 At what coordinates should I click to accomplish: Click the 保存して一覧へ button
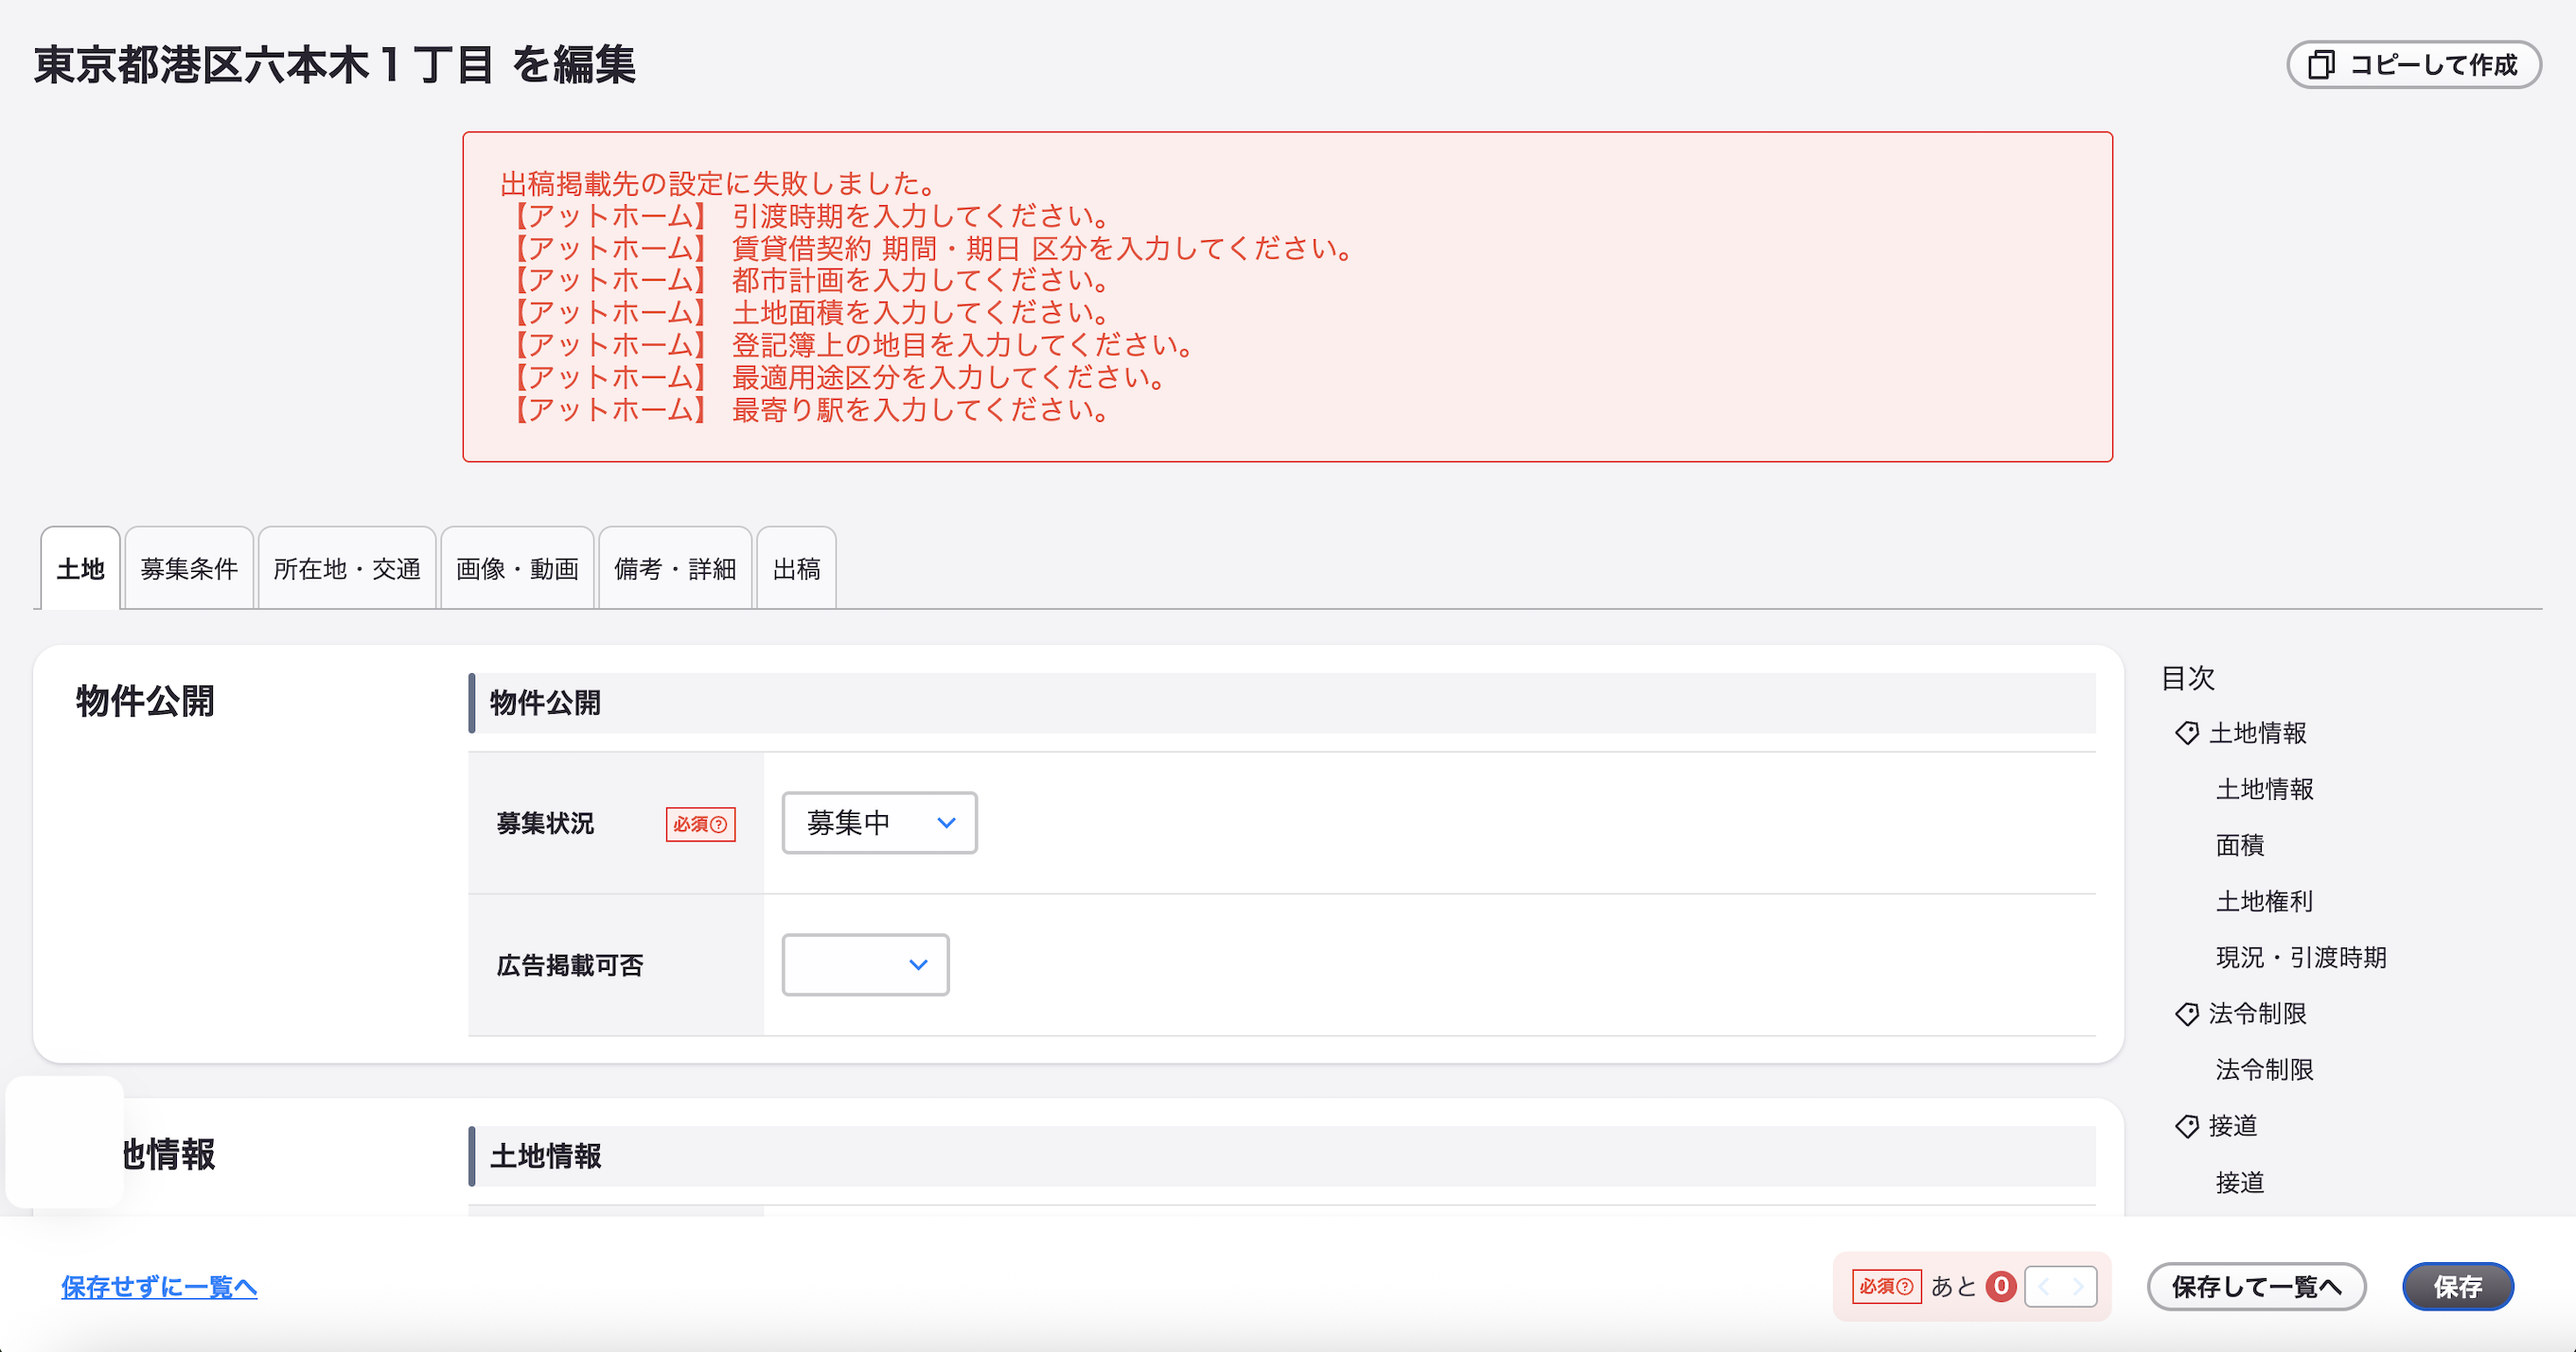click(2256, 1286)
